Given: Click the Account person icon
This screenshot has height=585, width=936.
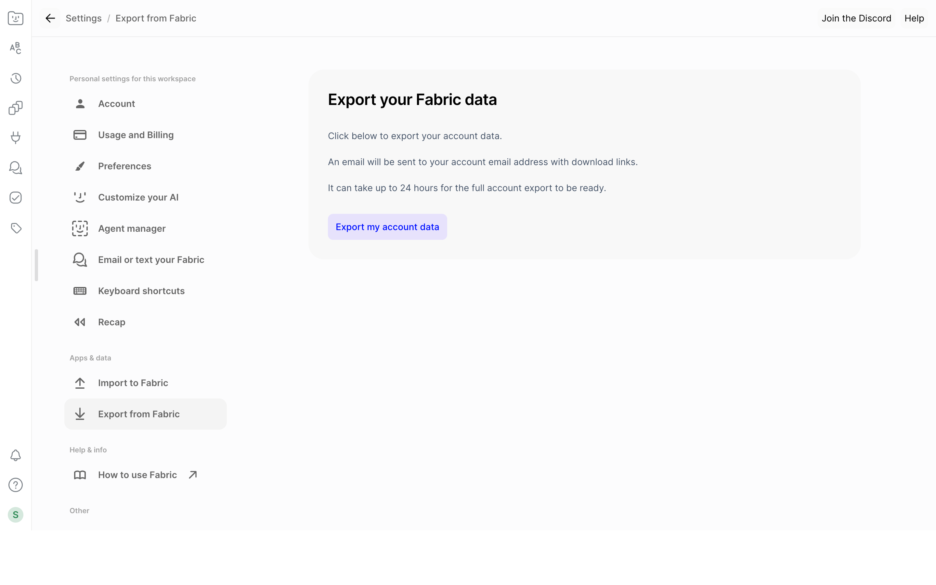Looking at the screenshot, I should coord(80,104).
